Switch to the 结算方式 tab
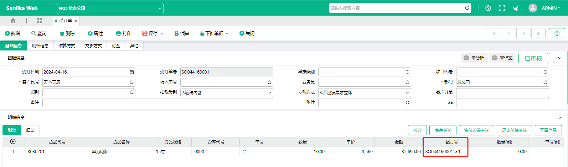The width and height of the screenshot is (568, 167). click(x=67, y=46)
